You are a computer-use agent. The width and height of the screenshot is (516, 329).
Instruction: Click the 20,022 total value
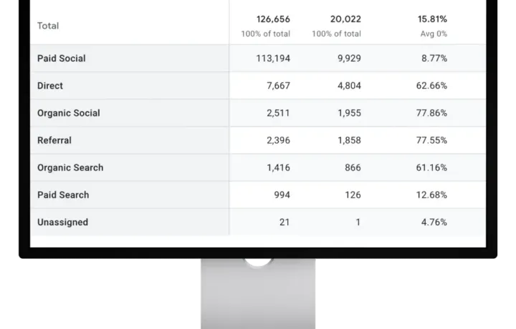(x=345, y=19)
